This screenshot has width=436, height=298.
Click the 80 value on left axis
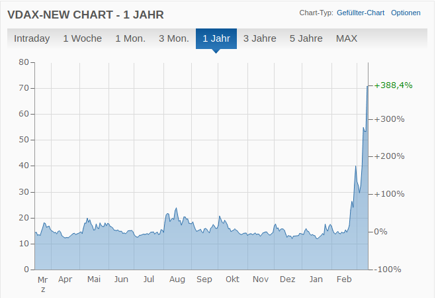click(x=24, y=62)
